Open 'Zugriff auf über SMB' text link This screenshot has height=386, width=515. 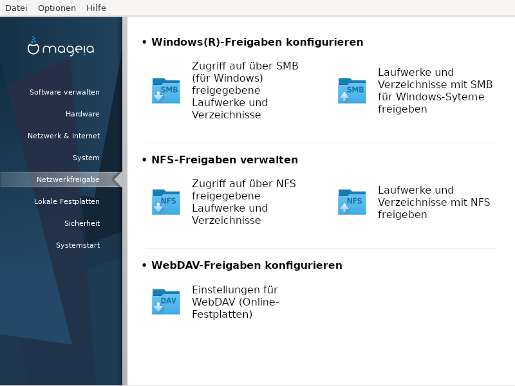[245, 90]
